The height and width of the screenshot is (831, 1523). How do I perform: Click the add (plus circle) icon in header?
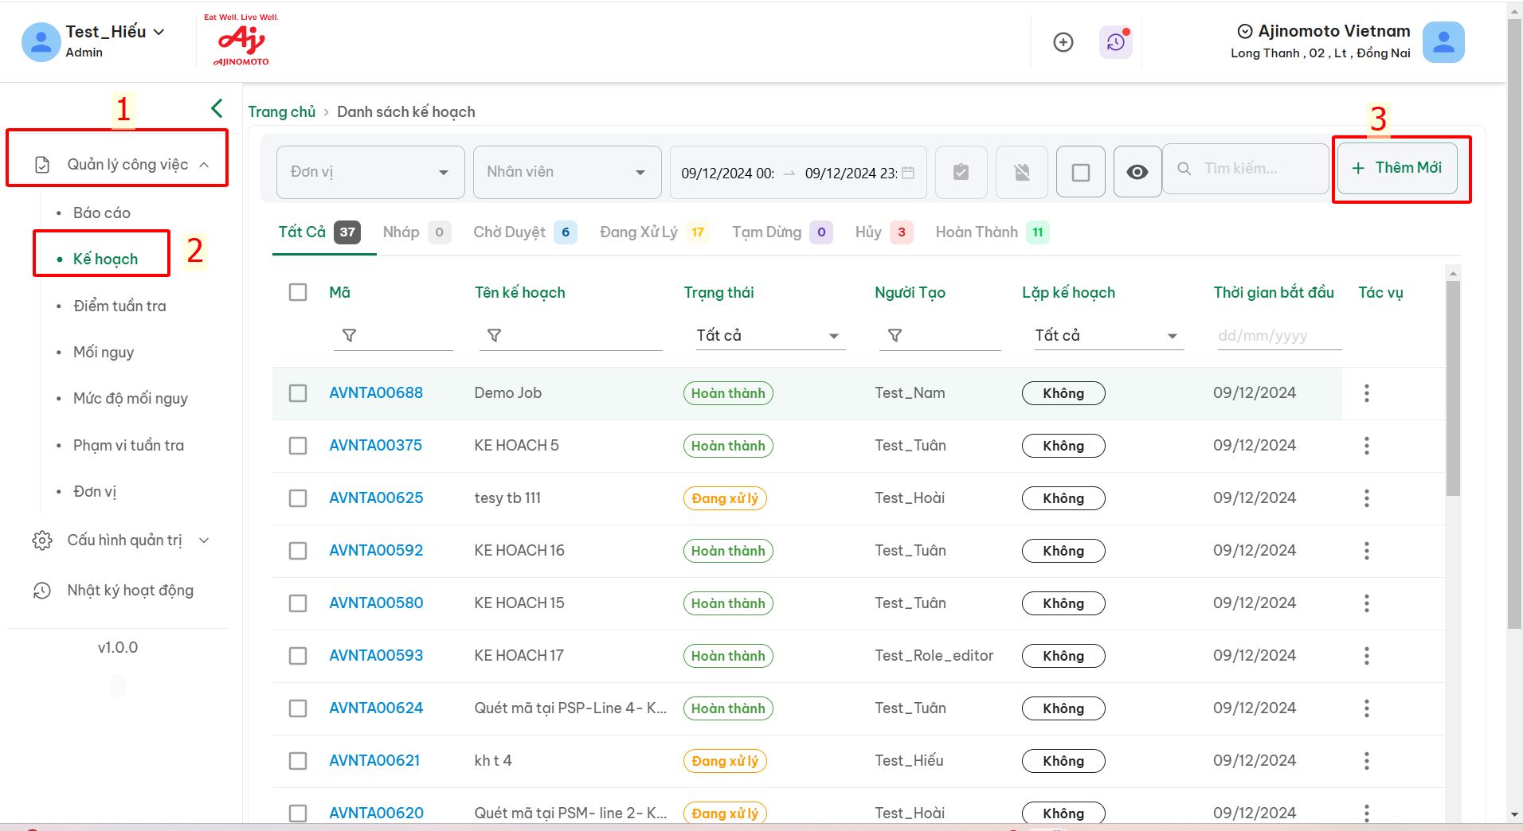tap(1063, 42)
